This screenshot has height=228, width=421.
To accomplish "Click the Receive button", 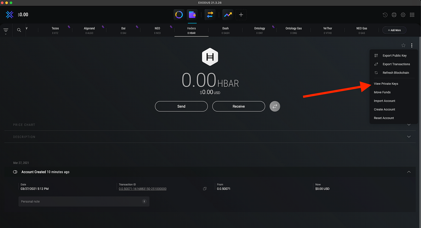I will [x=239, y=106].
